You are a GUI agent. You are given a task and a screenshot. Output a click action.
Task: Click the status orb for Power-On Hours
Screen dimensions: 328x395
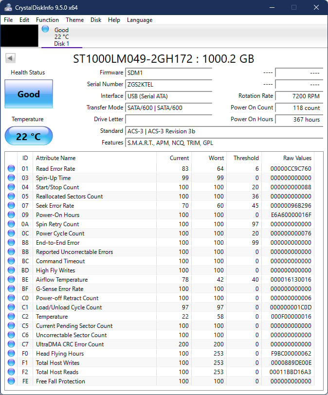point(11,215)
